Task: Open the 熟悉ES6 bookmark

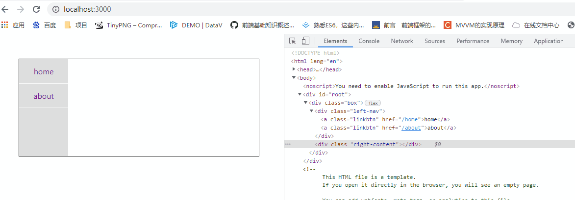Action: (x=333, y=25)
